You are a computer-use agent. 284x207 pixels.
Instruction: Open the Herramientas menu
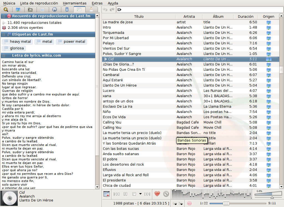coord(75,3)
